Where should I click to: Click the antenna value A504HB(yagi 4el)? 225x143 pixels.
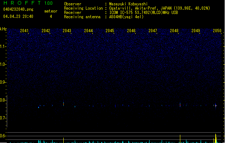[126, 17]
